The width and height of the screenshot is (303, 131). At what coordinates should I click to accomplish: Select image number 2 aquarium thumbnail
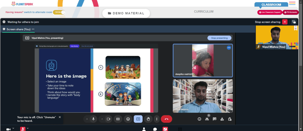click(123, 94)
